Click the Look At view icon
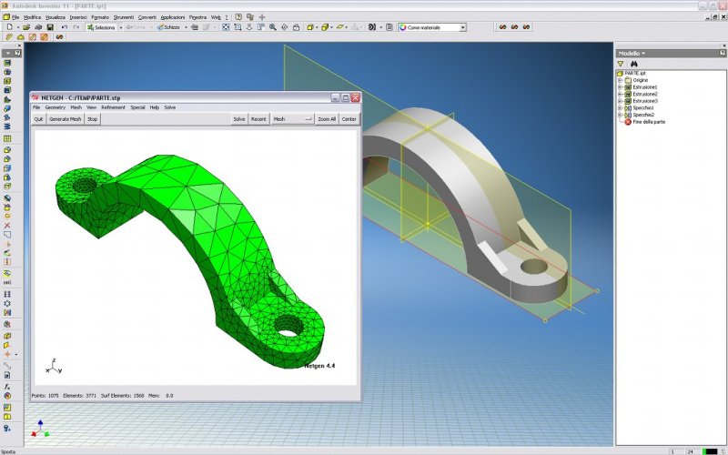 coord(297,27)
